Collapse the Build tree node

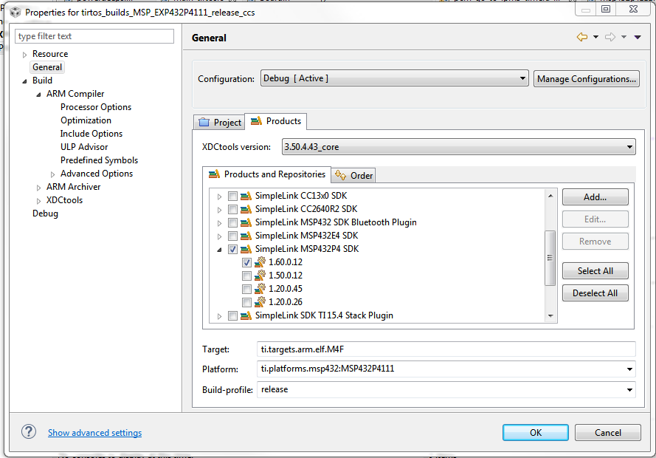click(x=24, y=81)
